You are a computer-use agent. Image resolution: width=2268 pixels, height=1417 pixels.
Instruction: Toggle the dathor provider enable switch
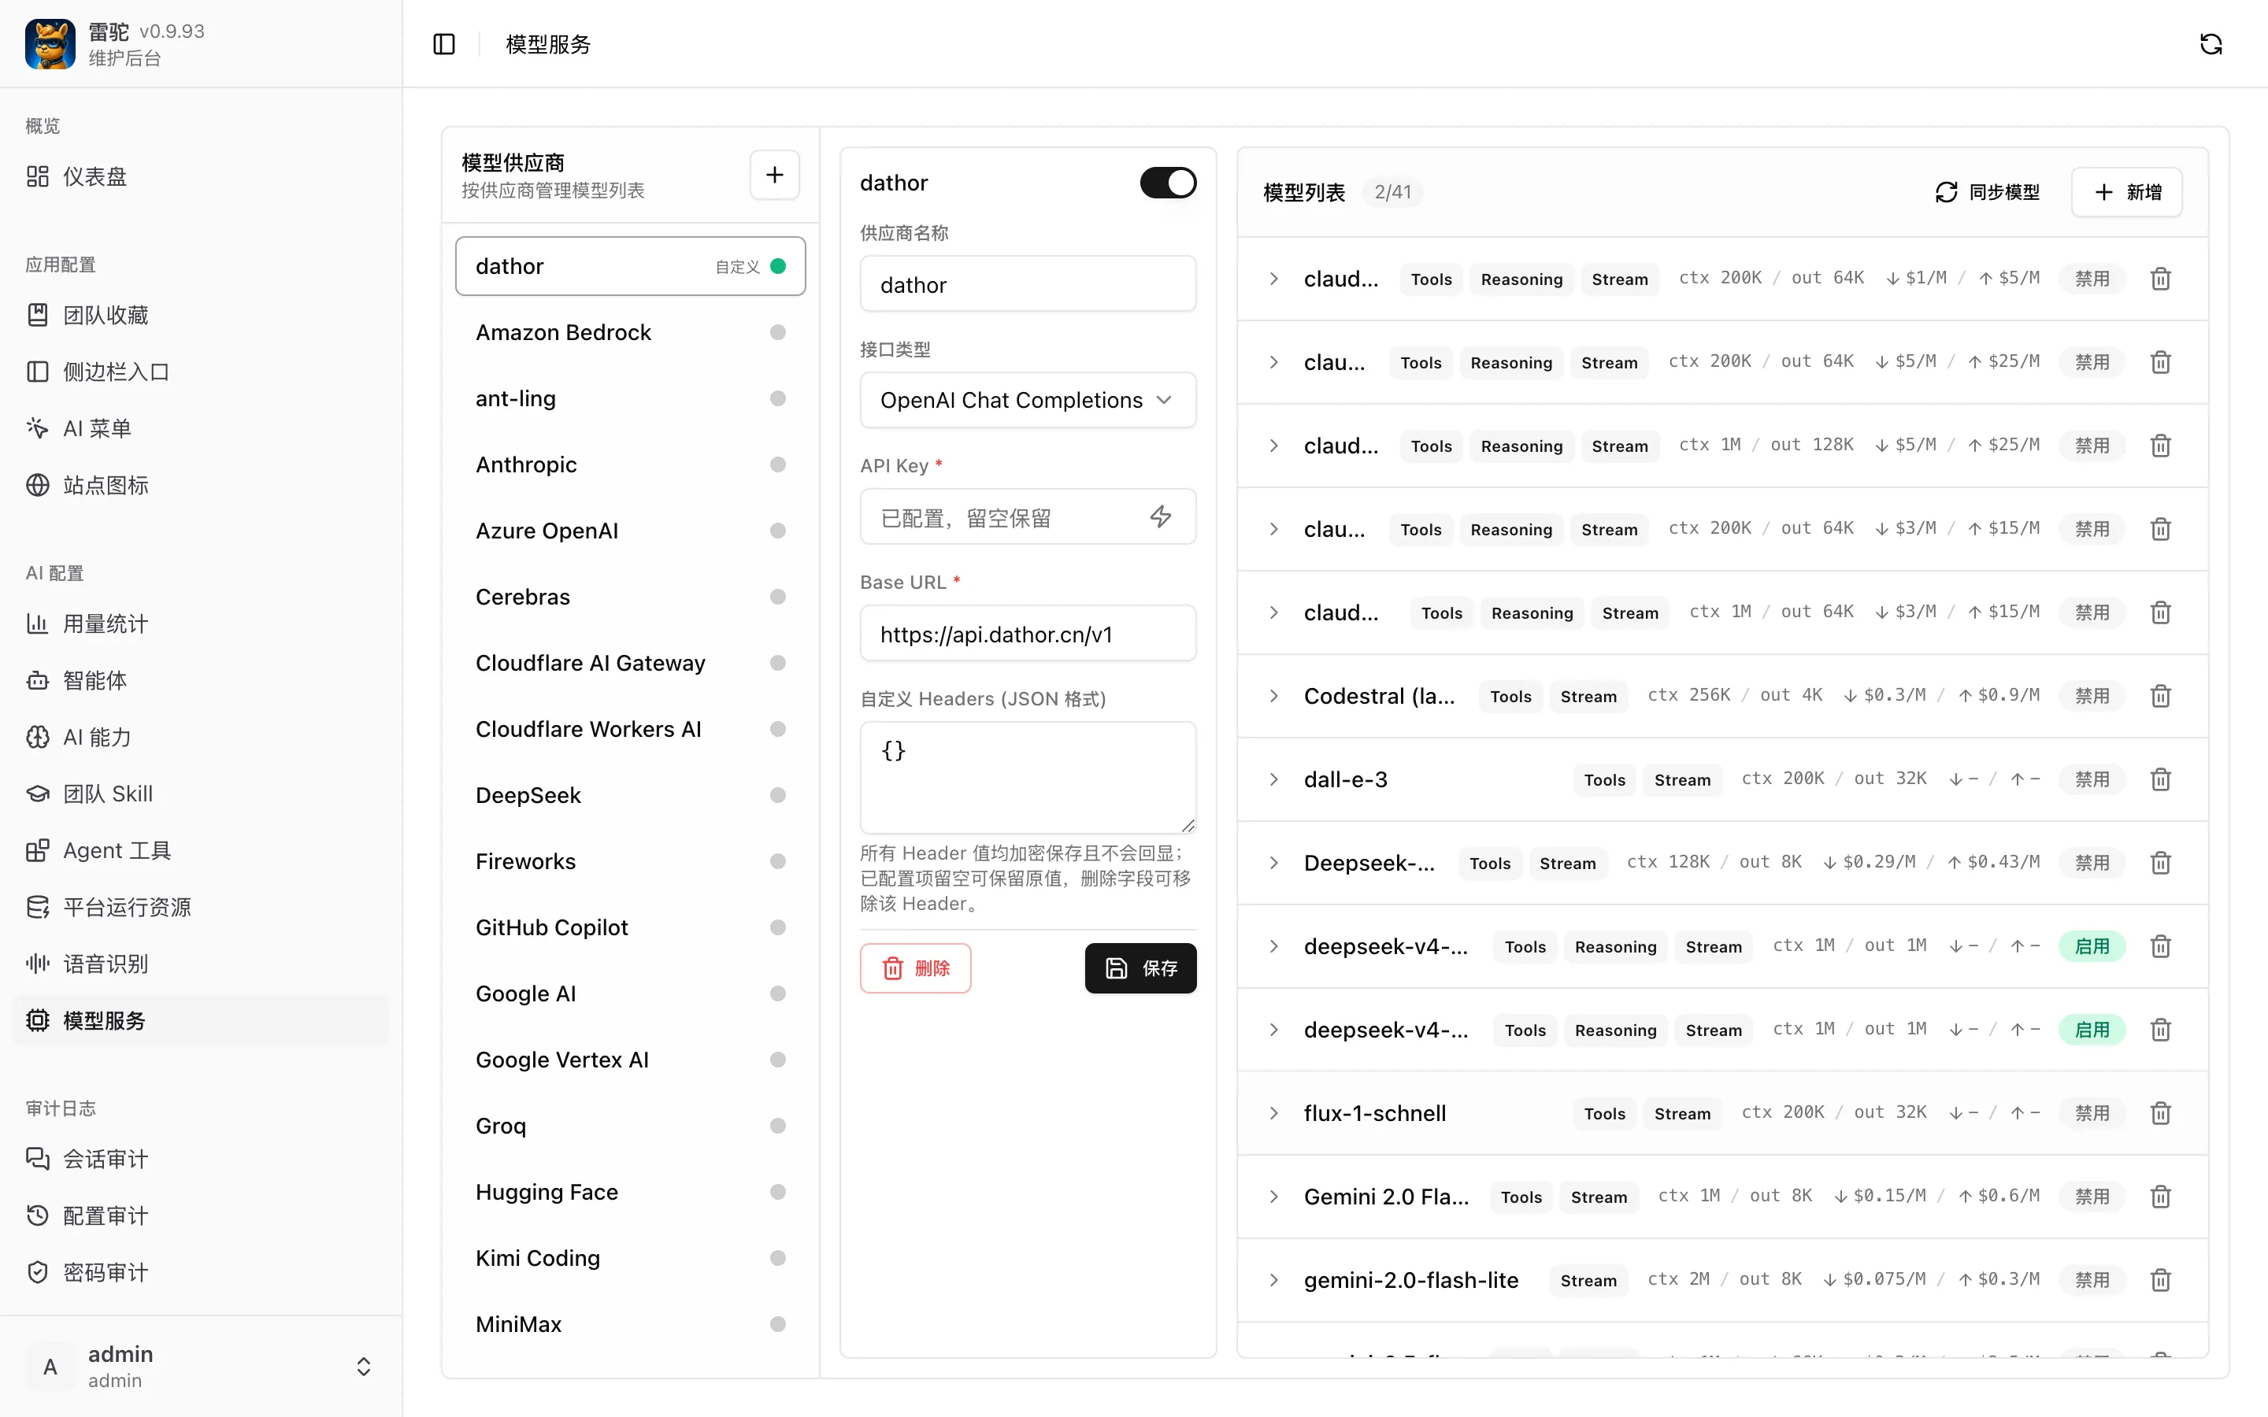[1168, 183]
